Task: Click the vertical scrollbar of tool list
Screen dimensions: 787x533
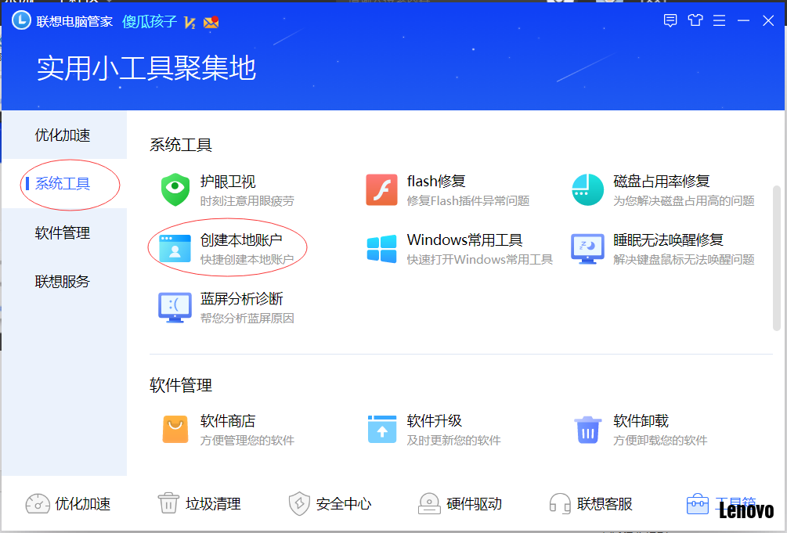Action: (777, 258)
